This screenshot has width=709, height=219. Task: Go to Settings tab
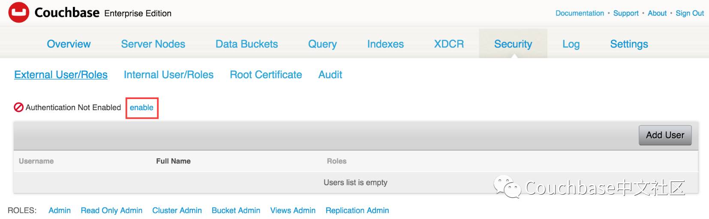point(629,44)
